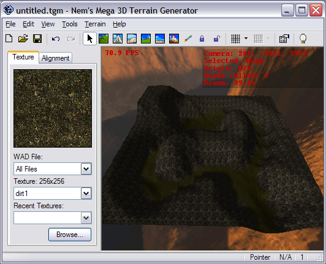
Task: Click the open padlock unlock icon
Action: 217,39
